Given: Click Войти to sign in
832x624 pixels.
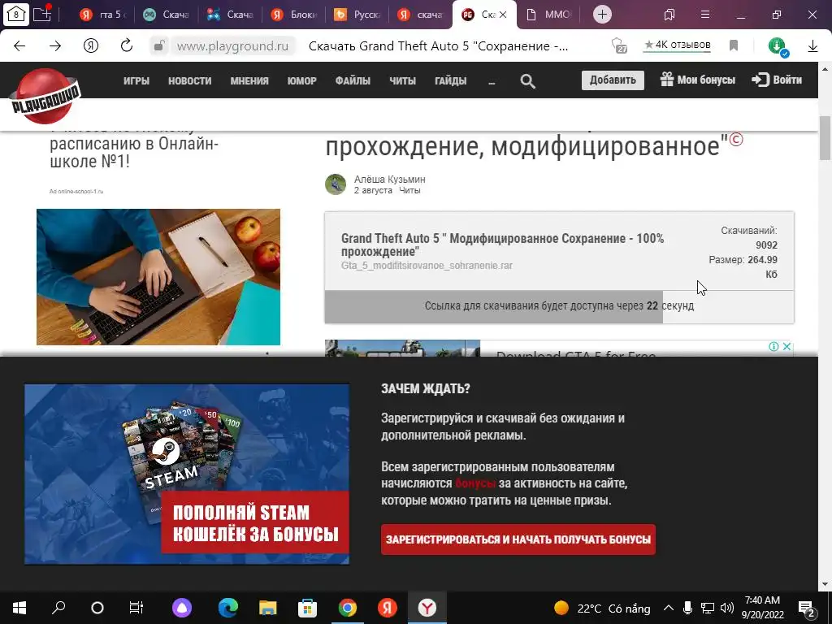Looking at the screenshot, I should point(777,80).
